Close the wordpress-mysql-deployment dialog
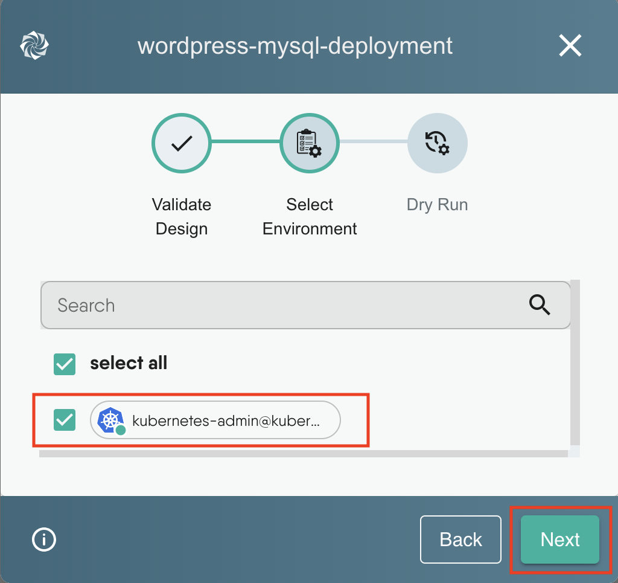The width and height of the screenshot is (618, 583). pyautogui.click(x=570, y=45)
